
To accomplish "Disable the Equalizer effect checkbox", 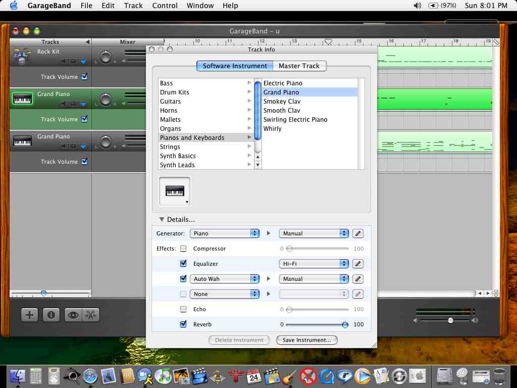I will [183, 264].
